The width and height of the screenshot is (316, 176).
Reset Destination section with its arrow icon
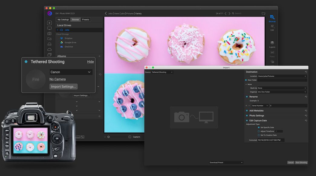click(x=306, y=72)
